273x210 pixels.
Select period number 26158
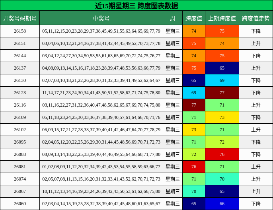(20, 31)
